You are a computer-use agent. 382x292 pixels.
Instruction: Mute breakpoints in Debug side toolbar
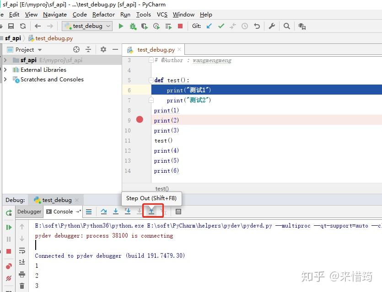(9, 278)
